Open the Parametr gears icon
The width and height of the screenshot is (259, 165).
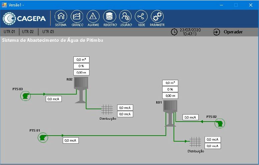coord(157,17)
